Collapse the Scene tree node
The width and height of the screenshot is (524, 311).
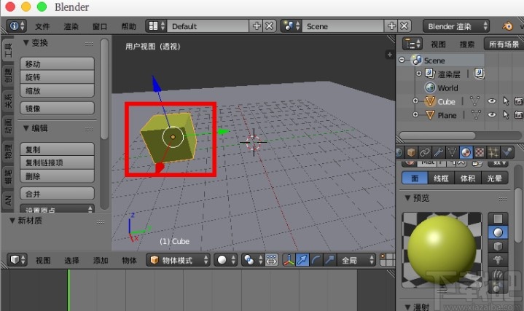coord(402,60)
